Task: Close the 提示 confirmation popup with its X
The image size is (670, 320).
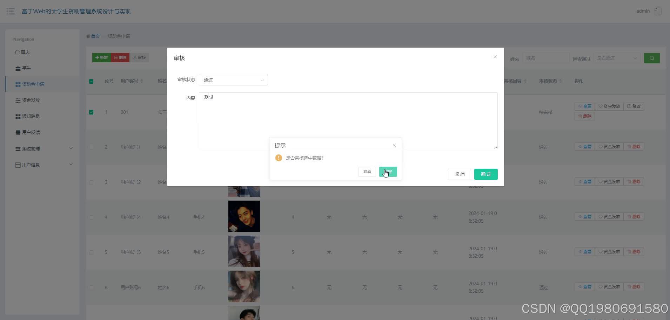Action: pyautogui.click(x=394, y=145)
